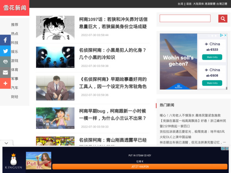Open 军事 sidebar category
231x173 pixels.
coord(15,79)
